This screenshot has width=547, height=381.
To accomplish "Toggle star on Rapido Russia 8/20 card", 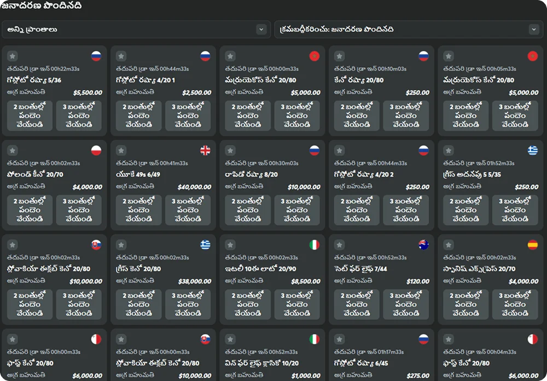I will point(230,150).
